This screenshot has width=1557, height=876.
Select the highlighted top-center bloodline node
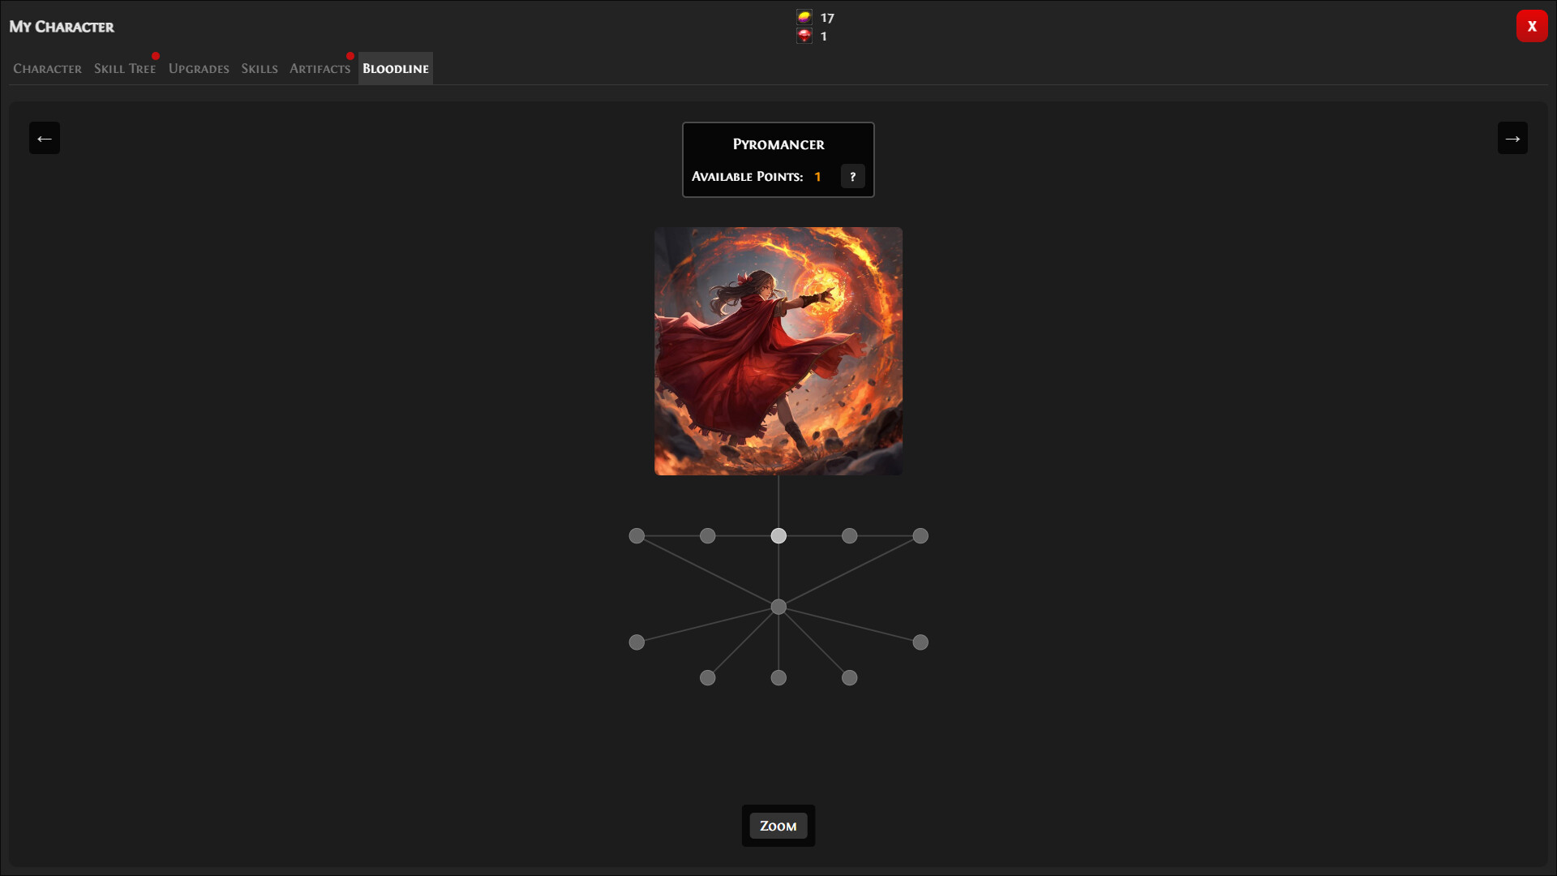click(778, 536)
